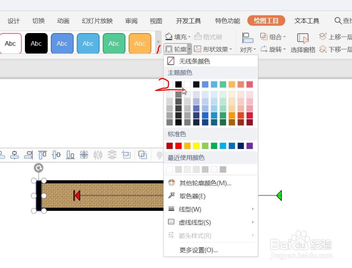This screenshot has height=268, width=352.
Task: Pick the black theme color swatch
Action: (x=178, y=84)
